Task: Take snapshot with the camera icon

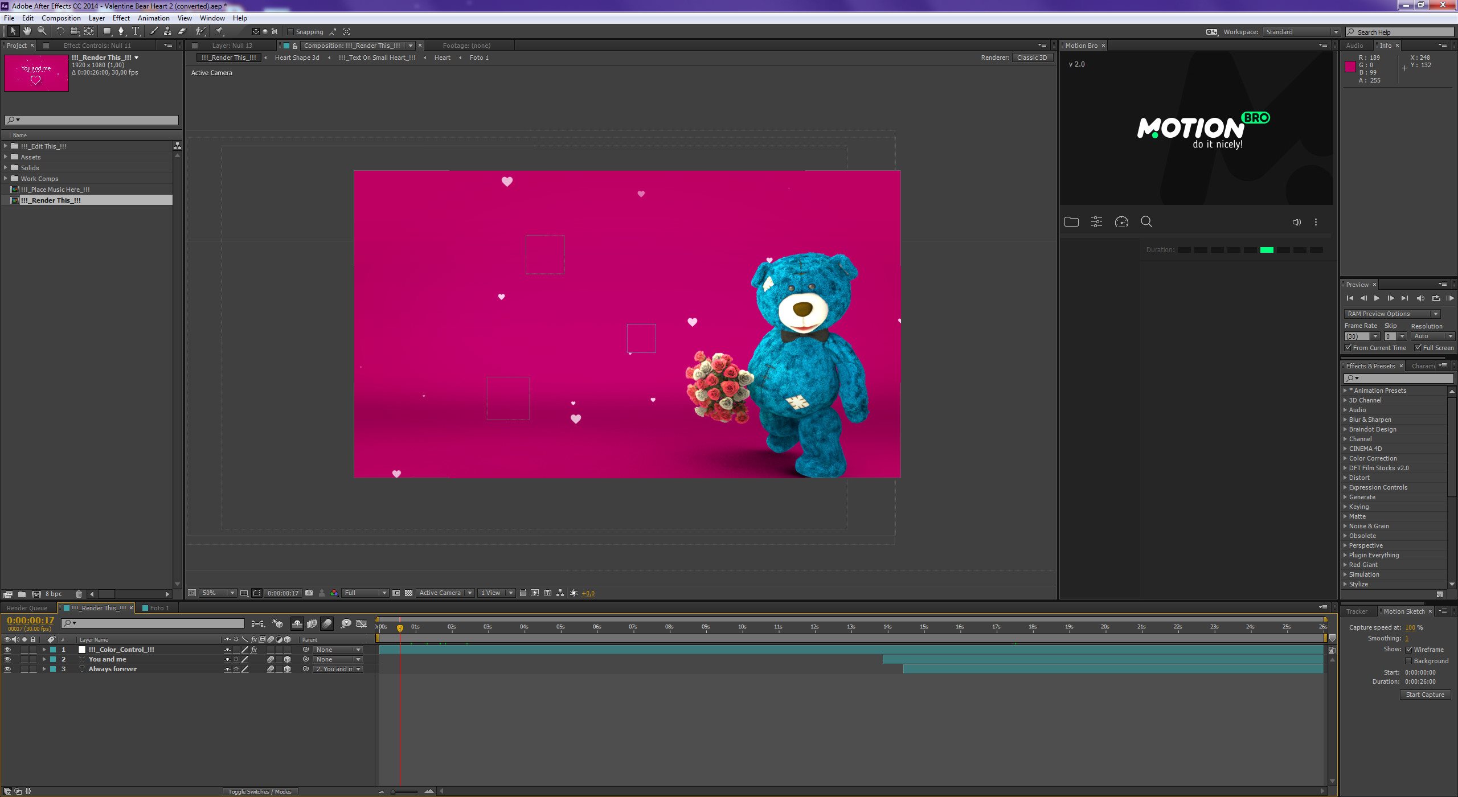Action: point(309,593)
